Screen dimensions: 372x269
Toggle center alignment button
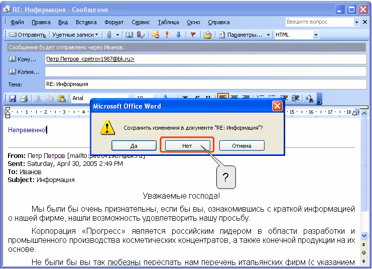pyautogui.click(x=234, y=97)
